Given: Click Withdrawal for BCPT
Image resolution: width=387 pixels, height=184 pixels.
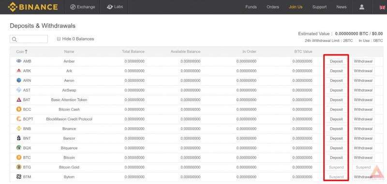Looking at the screenshot, I should (363, 119).
